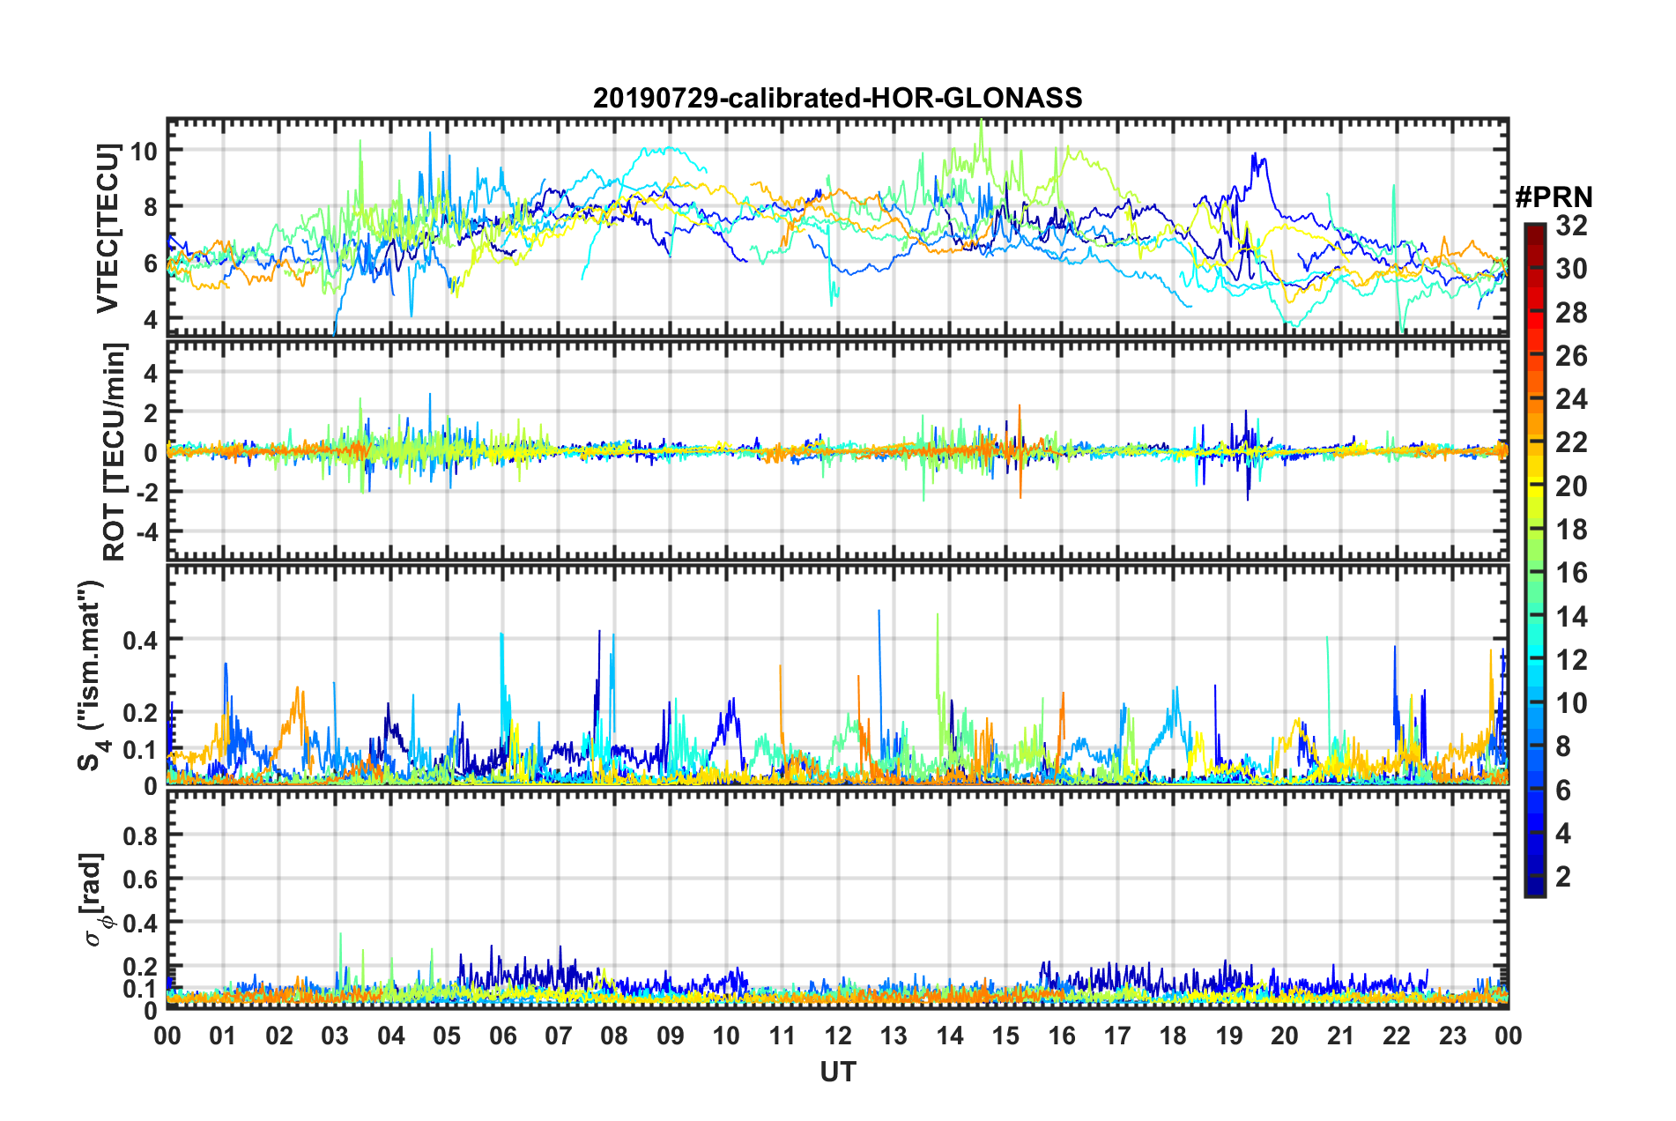
Task: Click UT axis tick label "21"
Action: (x=1341, y=1036)
